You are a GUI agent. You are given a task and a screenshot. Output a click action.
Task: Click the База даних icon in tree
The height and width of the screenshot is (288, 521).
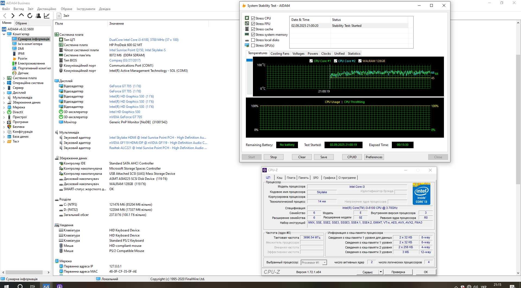coord(9,137)
